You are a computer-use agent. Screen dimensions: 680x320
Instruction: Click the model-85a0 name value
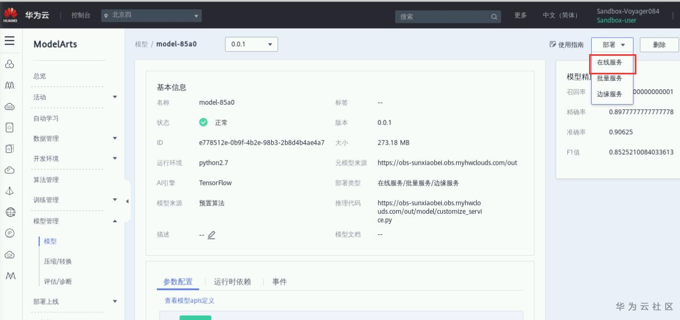tap(216, 103)
